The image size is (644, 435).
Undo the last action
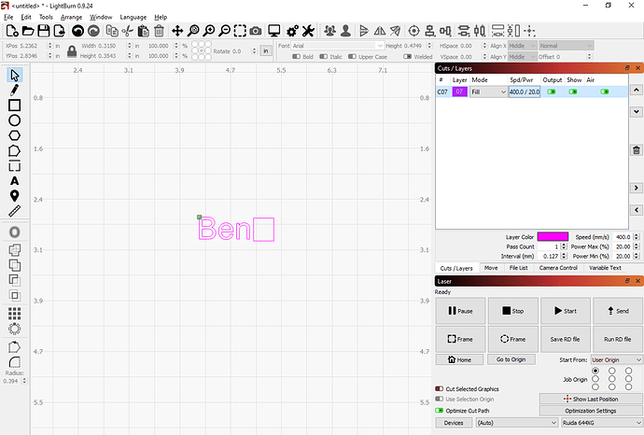[77, 31]
